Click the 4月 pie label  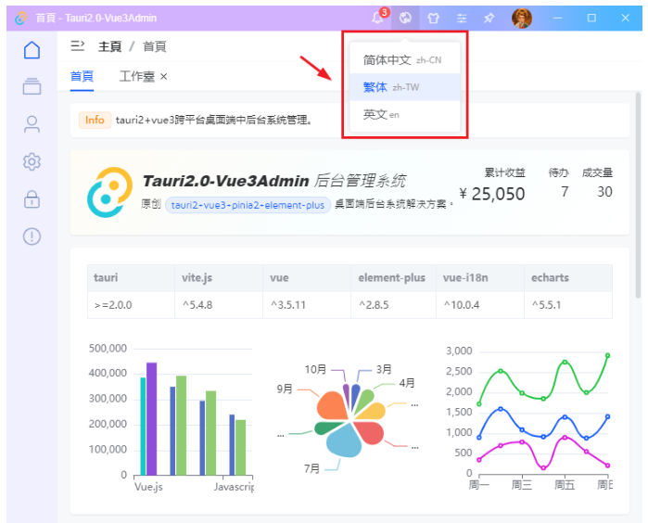tap(407, 383)
